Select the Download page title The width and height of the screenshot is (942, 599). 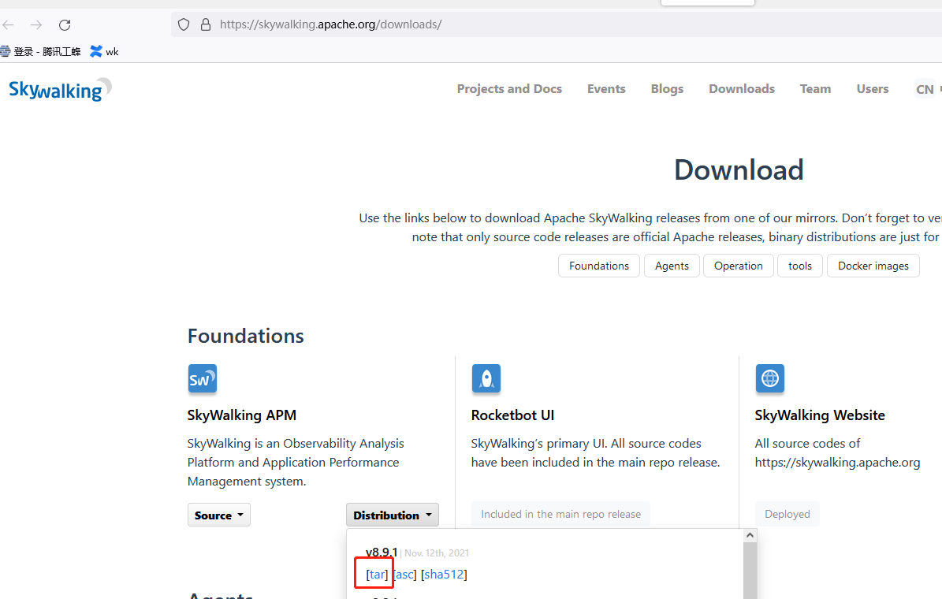point(739,170)
